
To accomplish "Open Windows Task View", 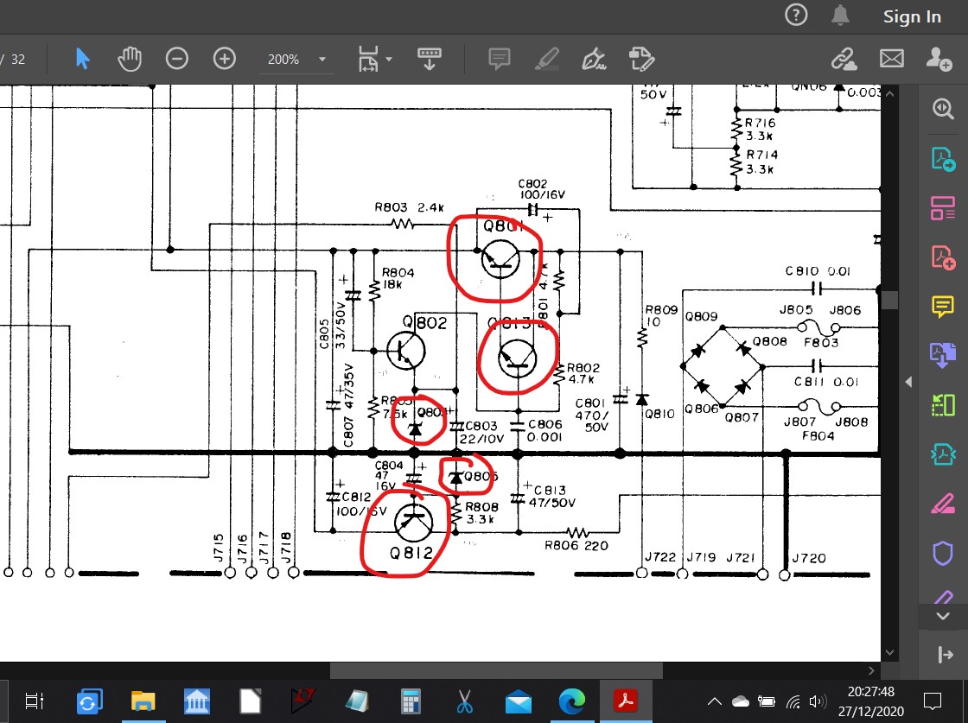I will [x=34, y=701].
